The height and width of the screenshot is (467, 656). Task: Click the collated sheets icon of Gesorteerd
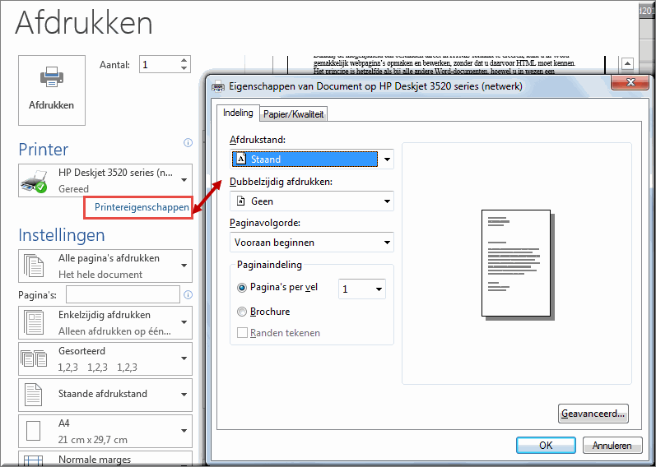(x=34, y=358)
